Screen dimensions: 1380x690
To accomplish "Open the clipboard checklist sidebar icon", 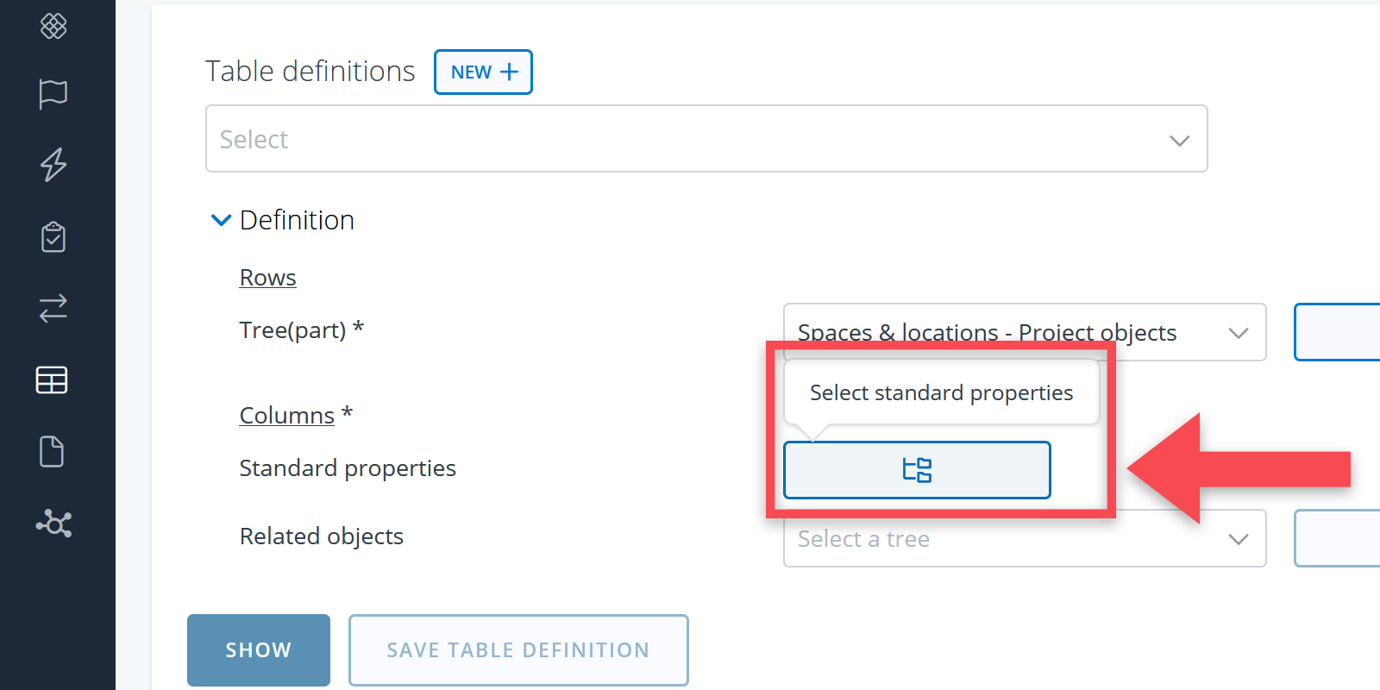I will pos(53,236).
